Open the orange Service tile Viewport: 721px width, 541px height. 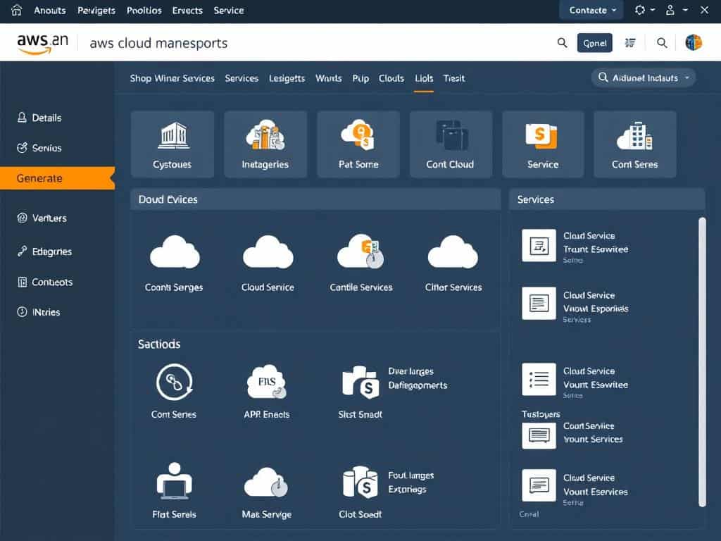(543, 144)
